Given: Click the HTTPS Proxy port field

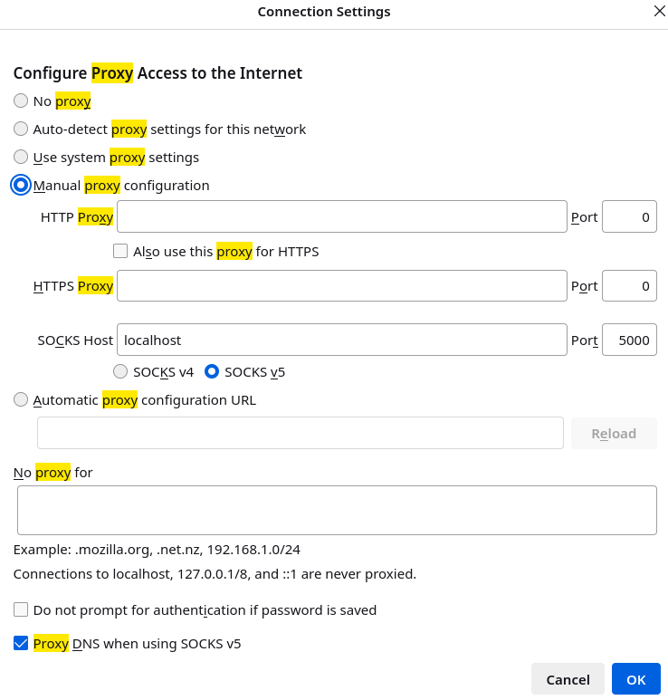Looking at the screenshot, I should [629, 286].
